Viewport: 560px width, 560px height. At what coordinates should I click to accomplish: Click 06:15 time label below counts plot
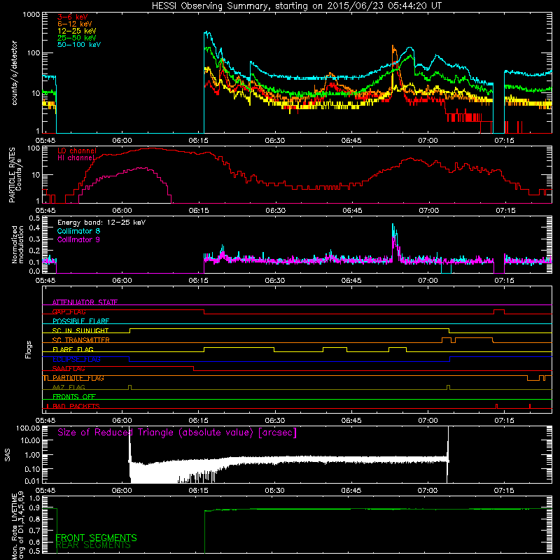click(199, 141)
